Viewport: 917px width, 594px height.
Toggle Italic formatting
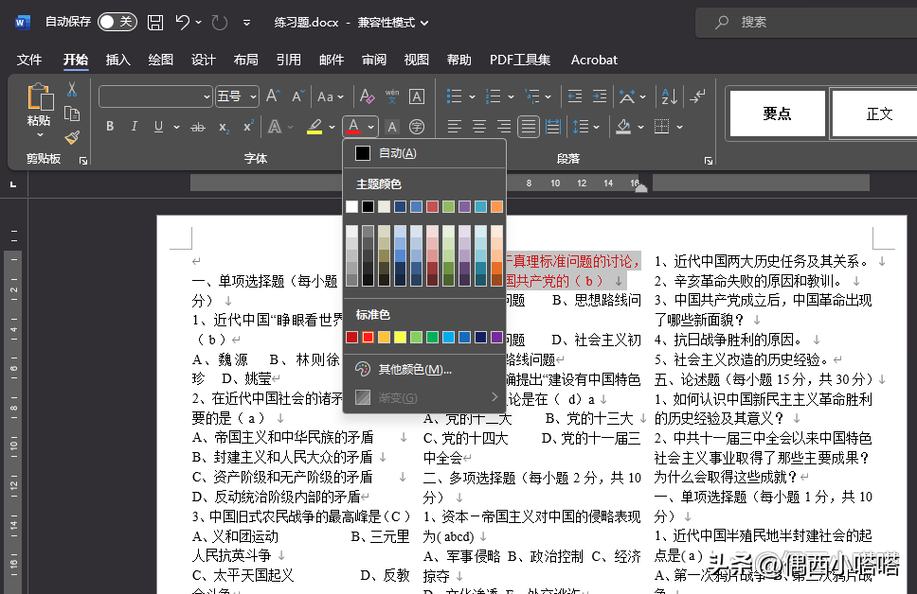[134, 127]
